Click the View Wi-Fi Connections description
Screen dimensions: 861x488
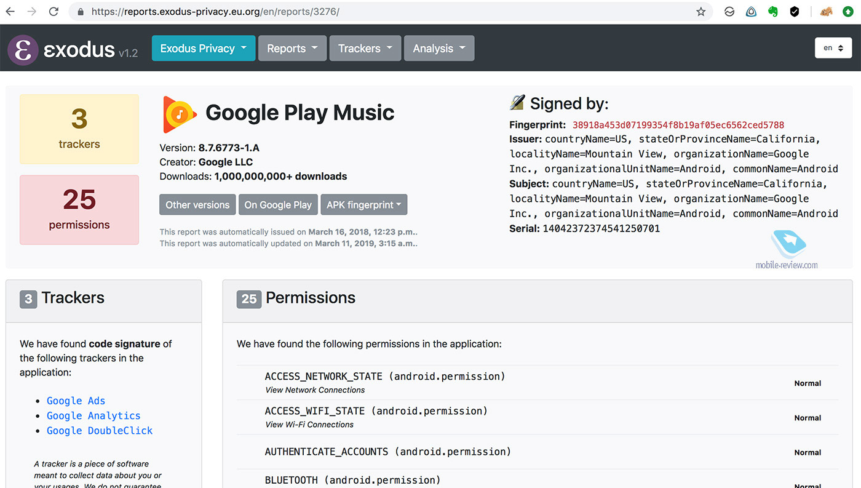[309, 425]
